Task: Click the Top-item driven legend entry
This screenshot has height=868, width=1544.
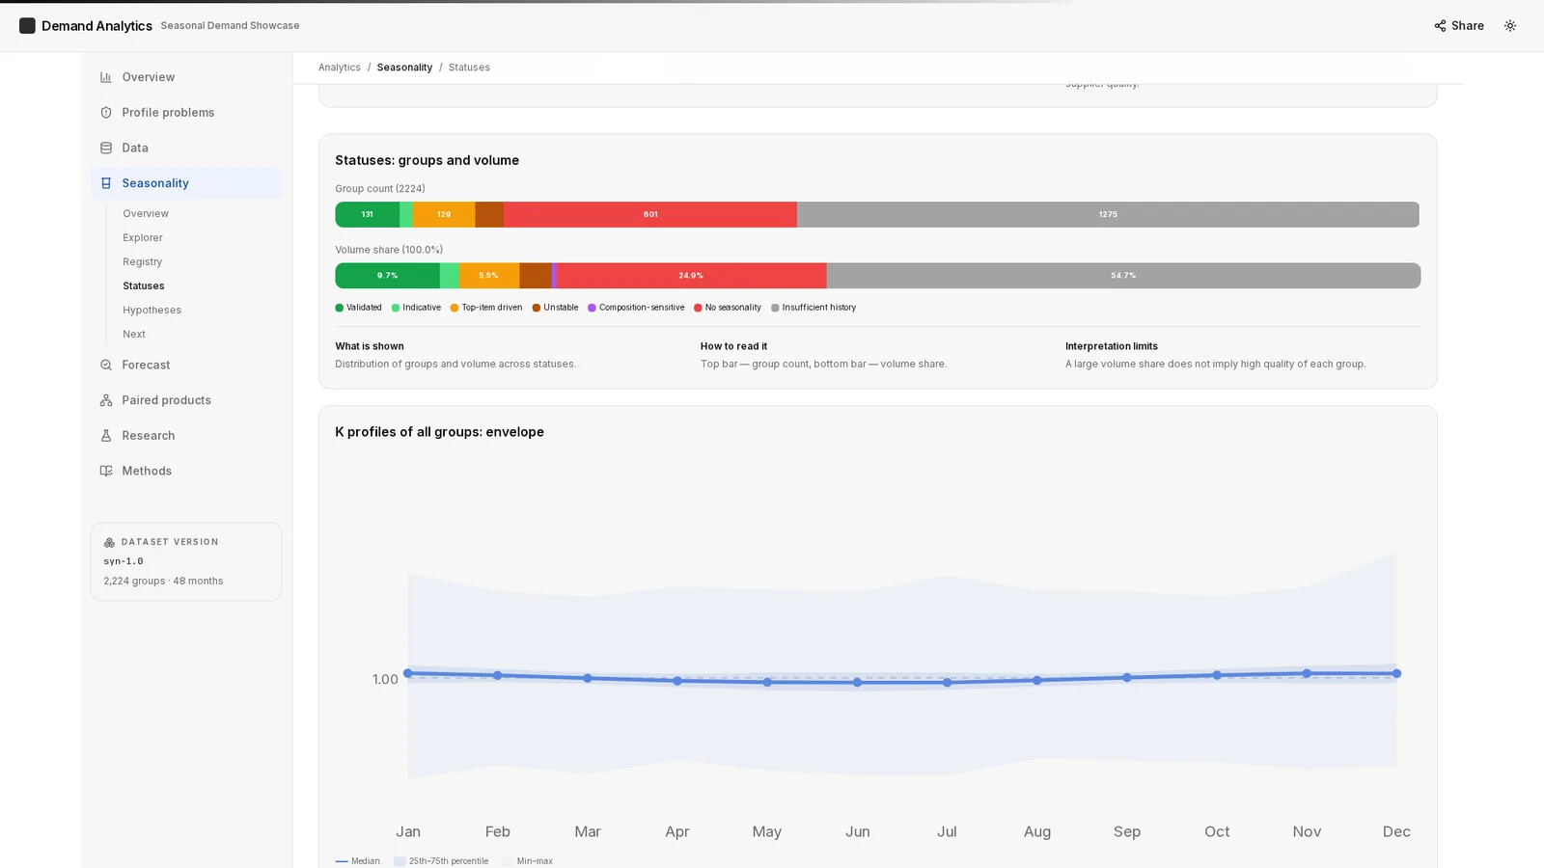Action: 486,308
